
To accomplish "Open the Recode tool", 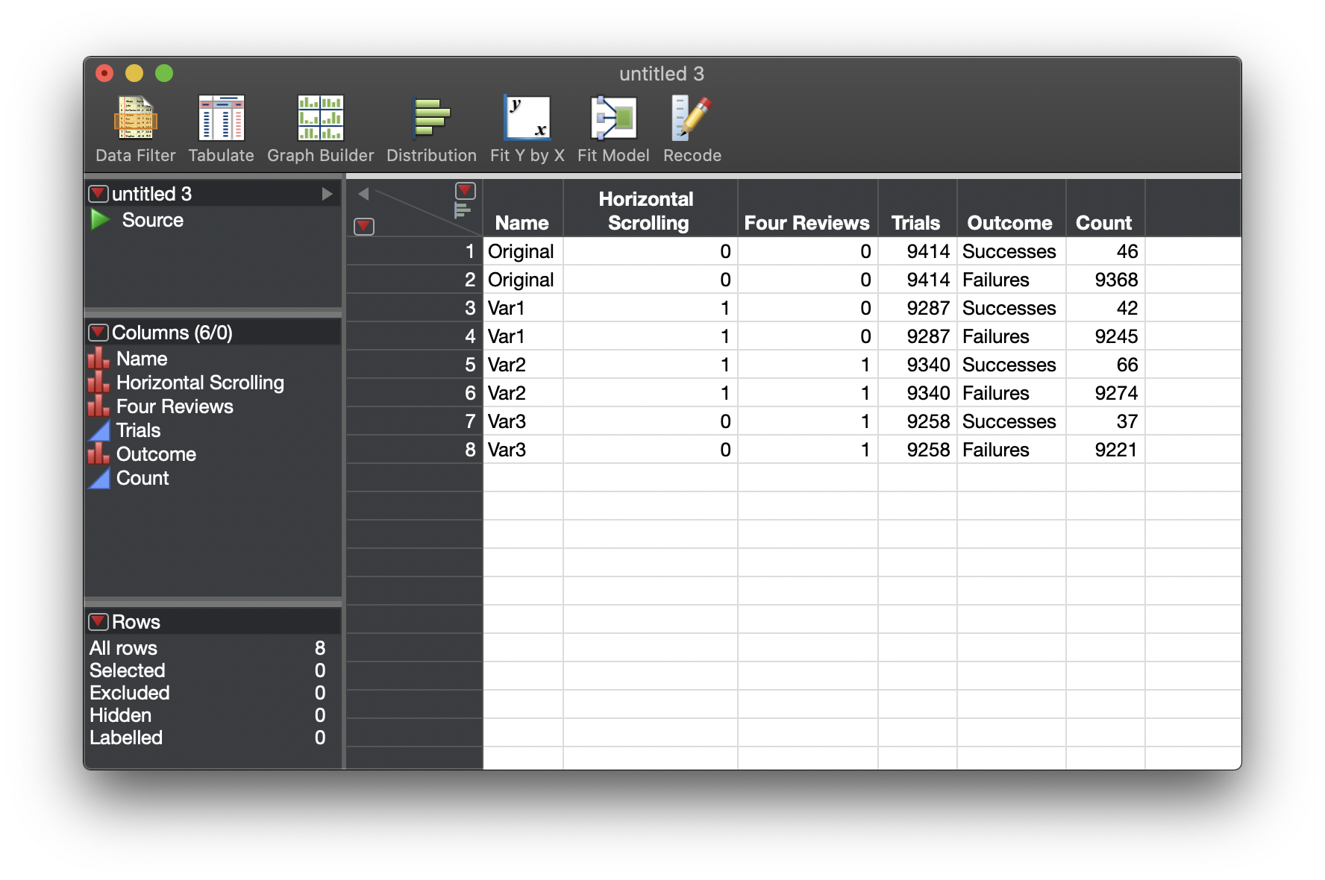I will (692, 129).
